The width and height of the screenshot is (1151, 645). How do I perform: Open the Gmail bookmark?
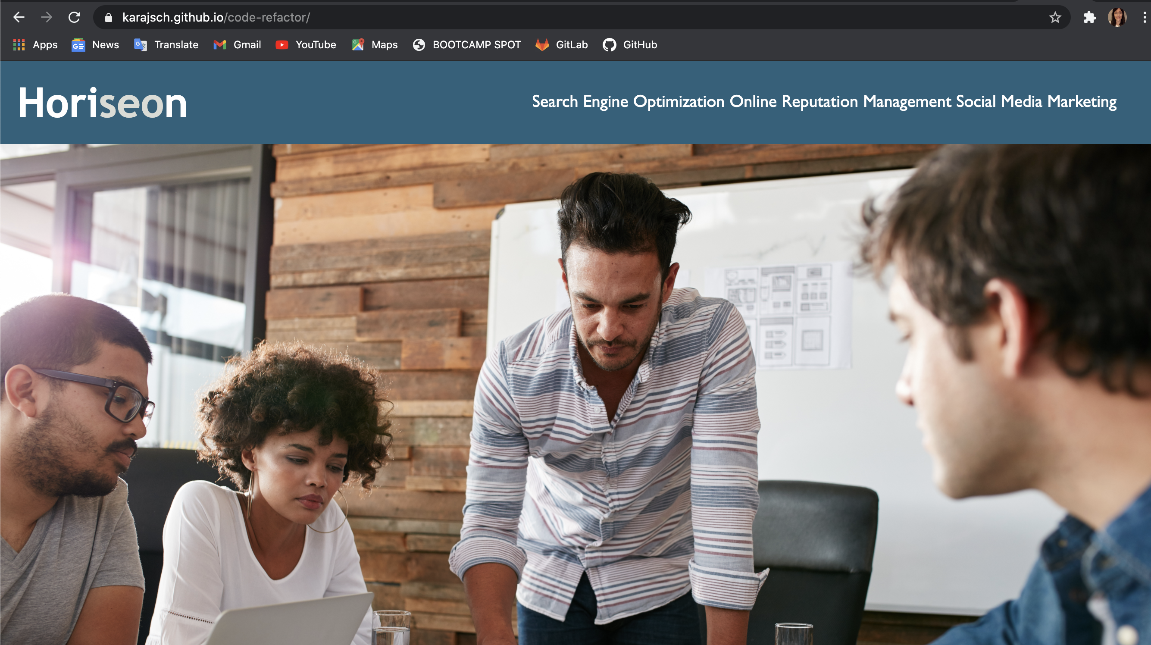coord(237,45)
